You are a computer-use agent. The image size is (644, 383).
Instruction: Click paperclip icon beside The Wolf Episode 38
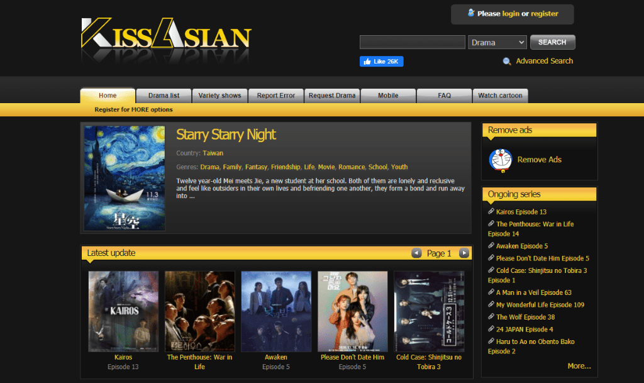click(x=491, y=316)
